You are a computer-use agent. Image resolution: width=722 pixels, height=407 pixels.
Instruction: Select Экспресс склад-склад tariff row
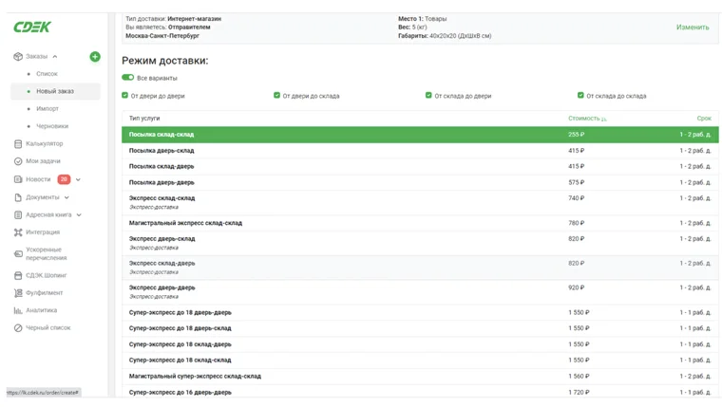420,202
